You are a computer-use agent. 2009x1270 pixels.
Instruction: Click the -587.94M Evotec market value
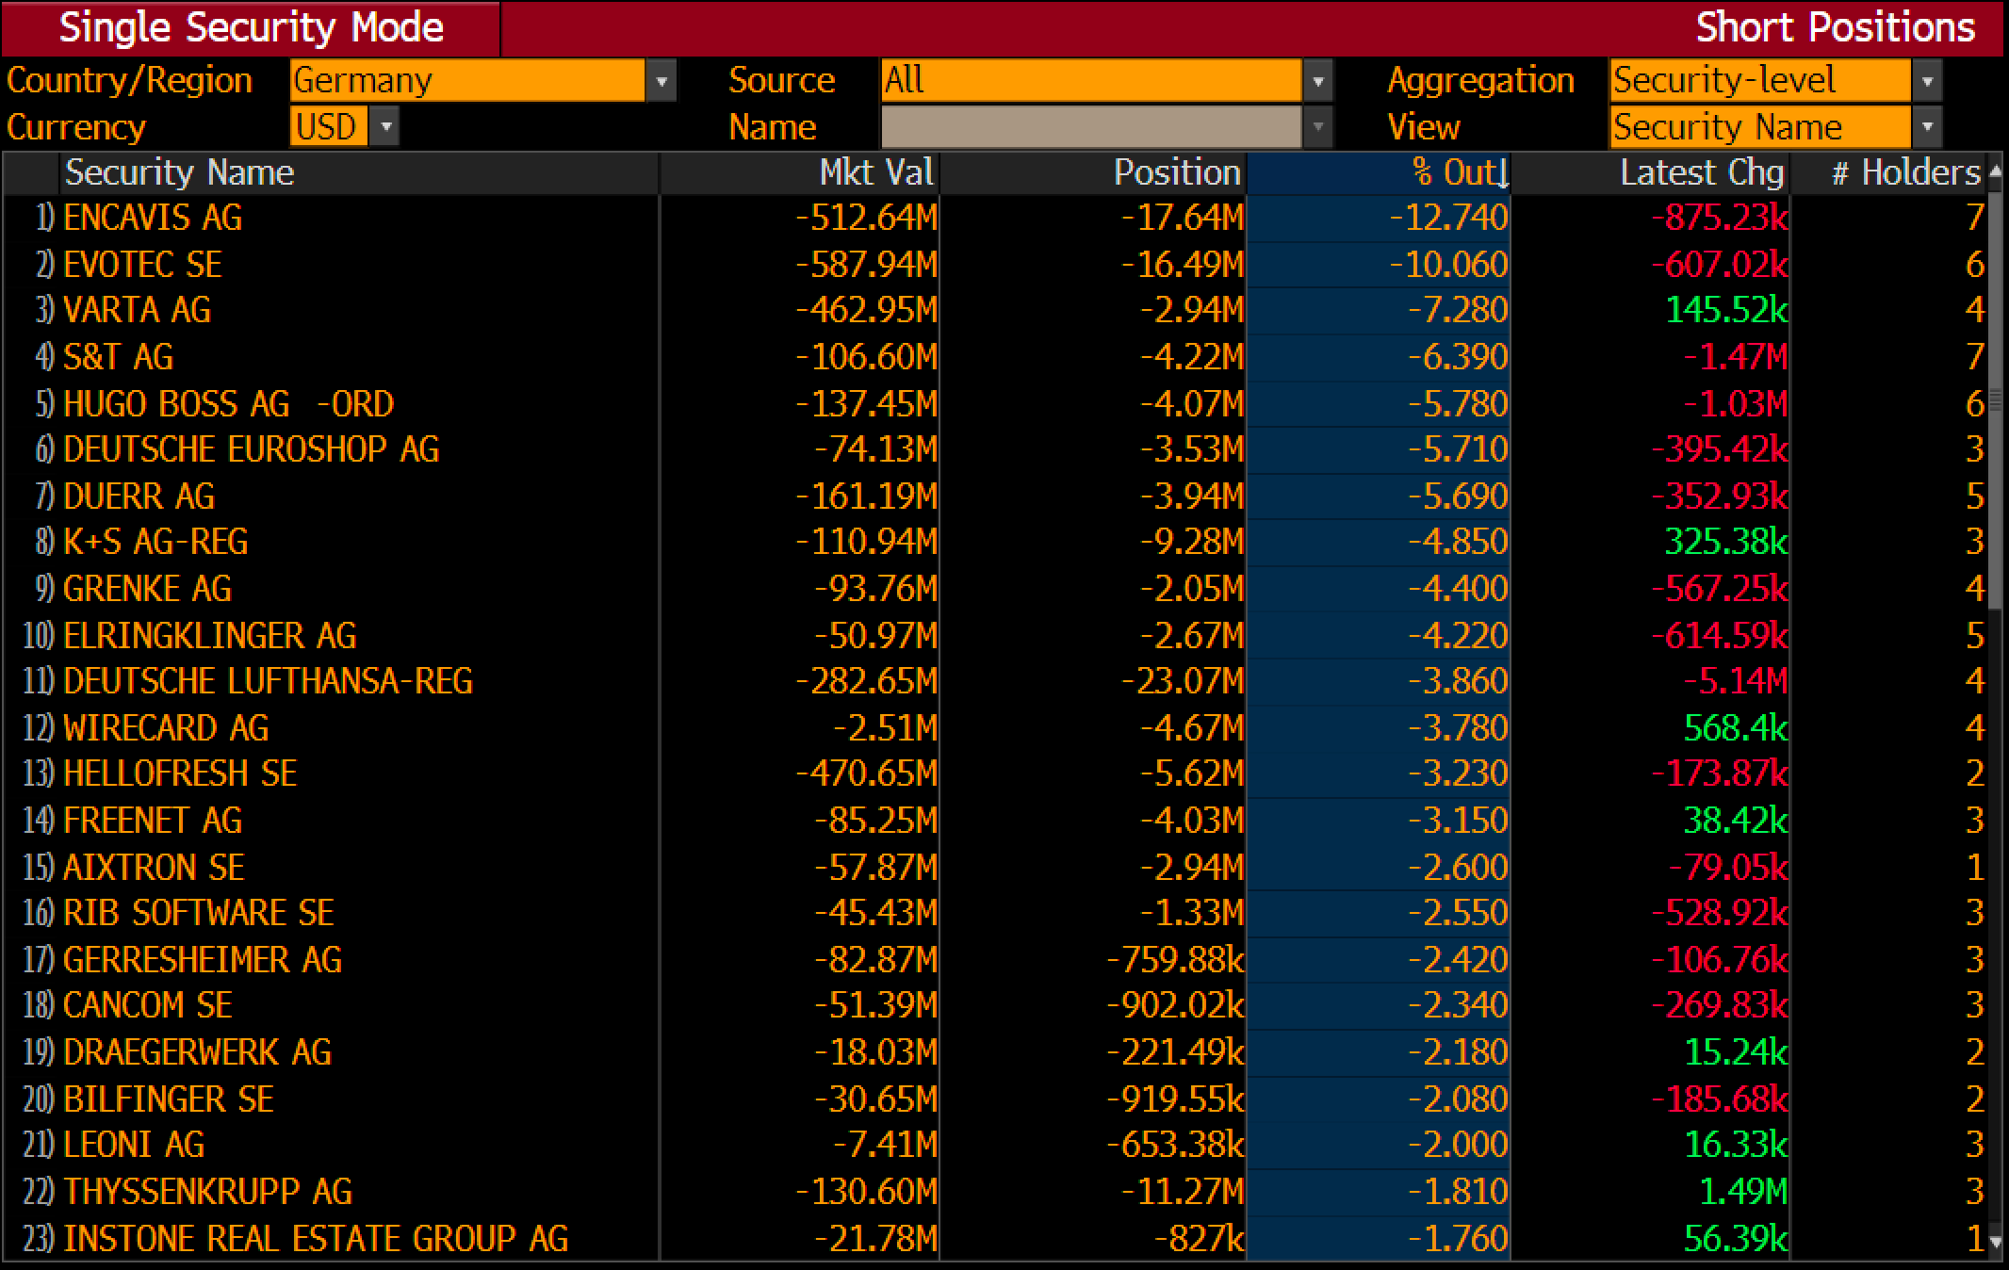pyautogui.click(x=866, y=264)
